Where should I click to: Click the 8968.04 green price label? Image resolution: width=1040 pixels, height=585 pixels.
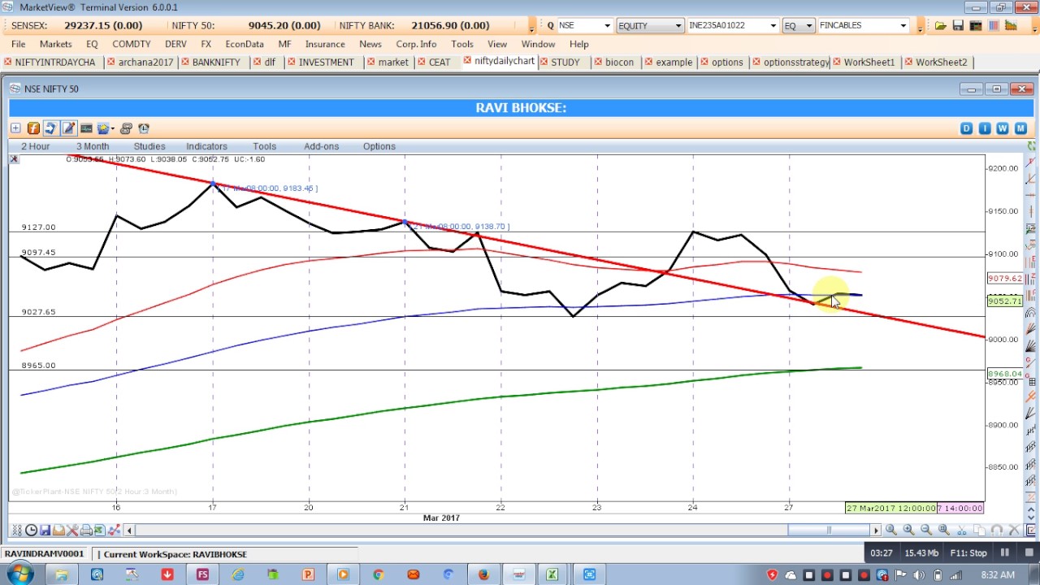(x=1004, y=374)
